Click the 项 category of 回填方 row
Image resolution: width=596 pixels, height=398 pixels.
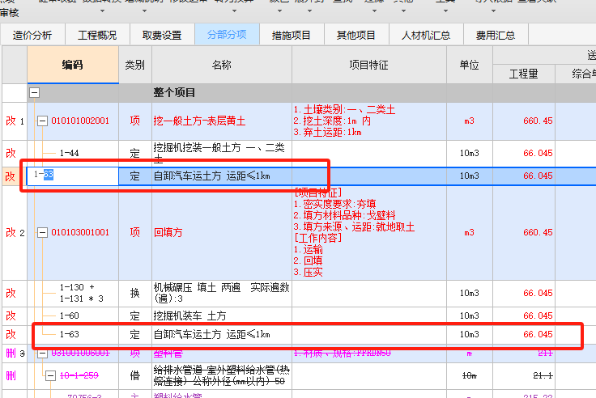[135, 232]
